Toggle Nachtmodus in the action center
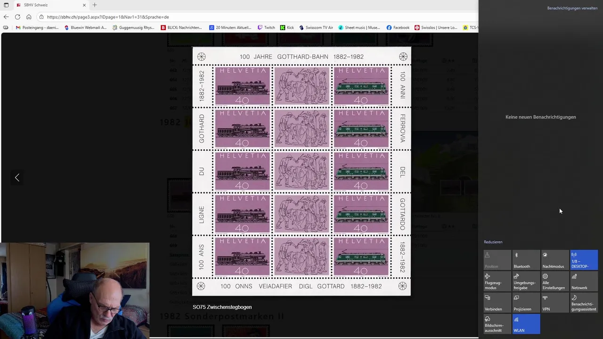The image size is (603, 339). (x=555, y=260)
